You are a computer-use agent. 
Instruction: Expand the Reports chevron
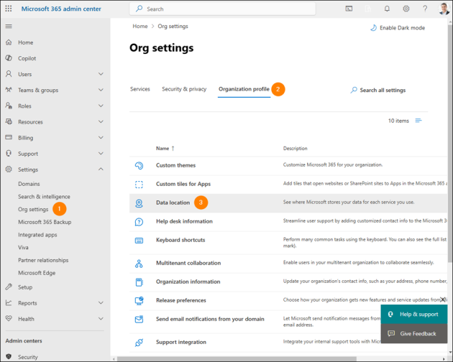click(x=101, y=302)
